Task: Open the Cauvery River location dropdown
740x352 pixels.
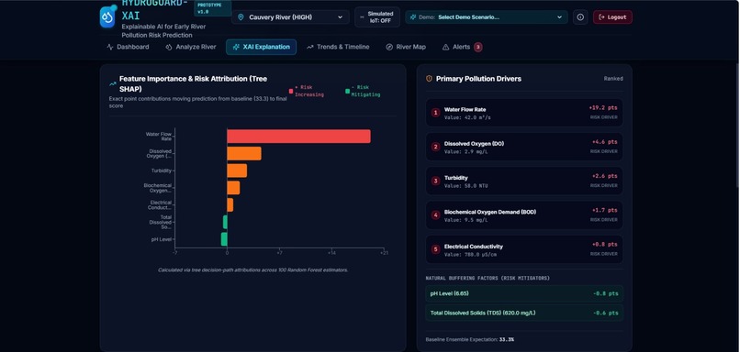Action: [290, 17]
